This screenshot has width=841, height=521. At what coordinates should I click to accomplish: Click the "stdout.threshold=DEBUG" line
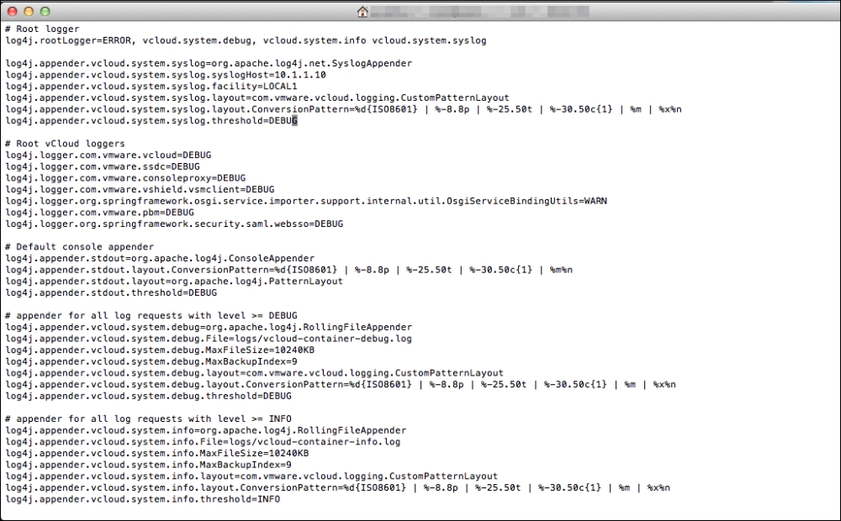point(112,293)
